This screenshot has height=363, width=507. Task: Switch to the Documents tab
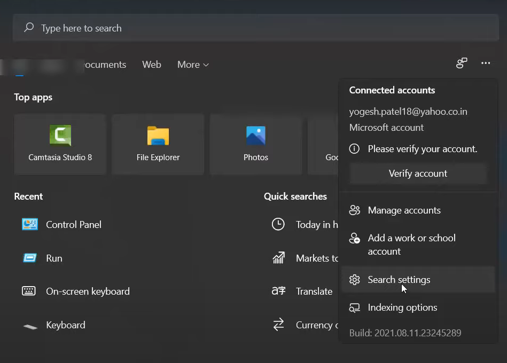[105, 65]
